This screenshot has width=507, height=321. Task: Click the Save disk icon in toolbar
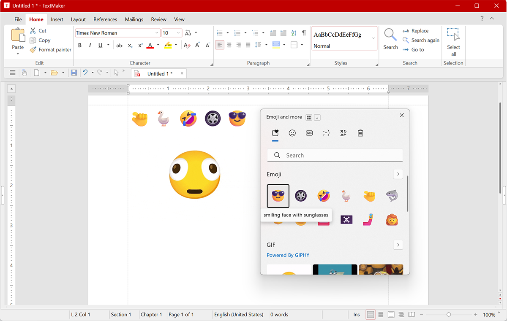pos(74,73)
